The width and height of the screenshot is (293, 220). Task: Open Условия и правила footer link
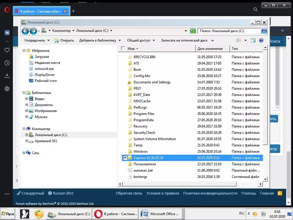click(163, 193)
